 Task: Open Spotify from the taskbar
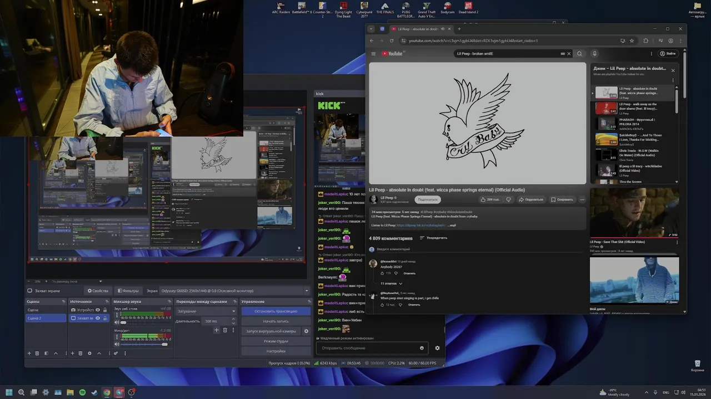pyautogui.click(x=82, y=392)
